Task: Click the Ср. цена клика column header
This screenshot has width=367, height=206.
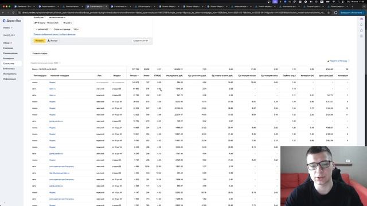Action: click(197, 76)
